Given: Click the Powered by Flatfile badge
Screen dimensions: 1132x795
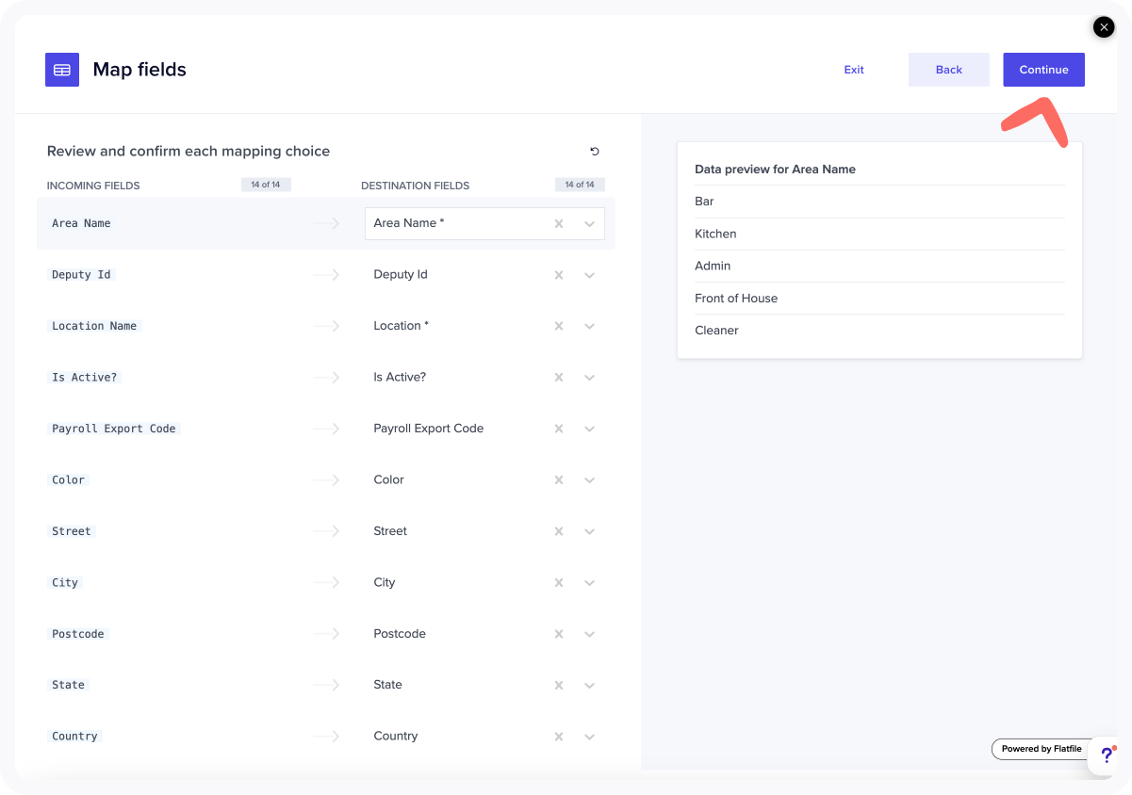Looking at the screenshot, I should [1041, 749].
